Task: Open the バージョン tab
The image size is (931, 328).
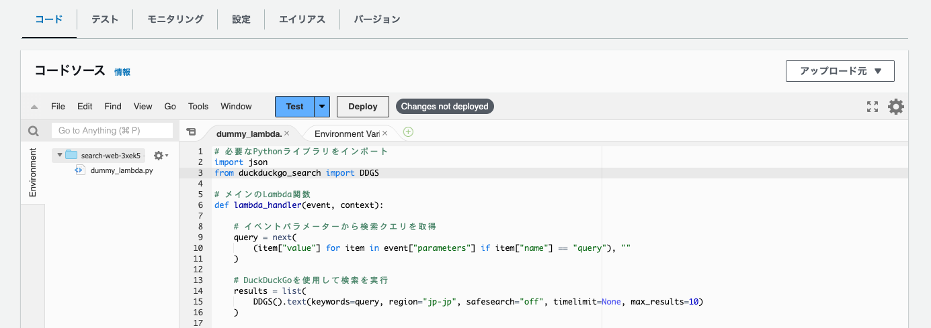Action: tap(377, 19)
